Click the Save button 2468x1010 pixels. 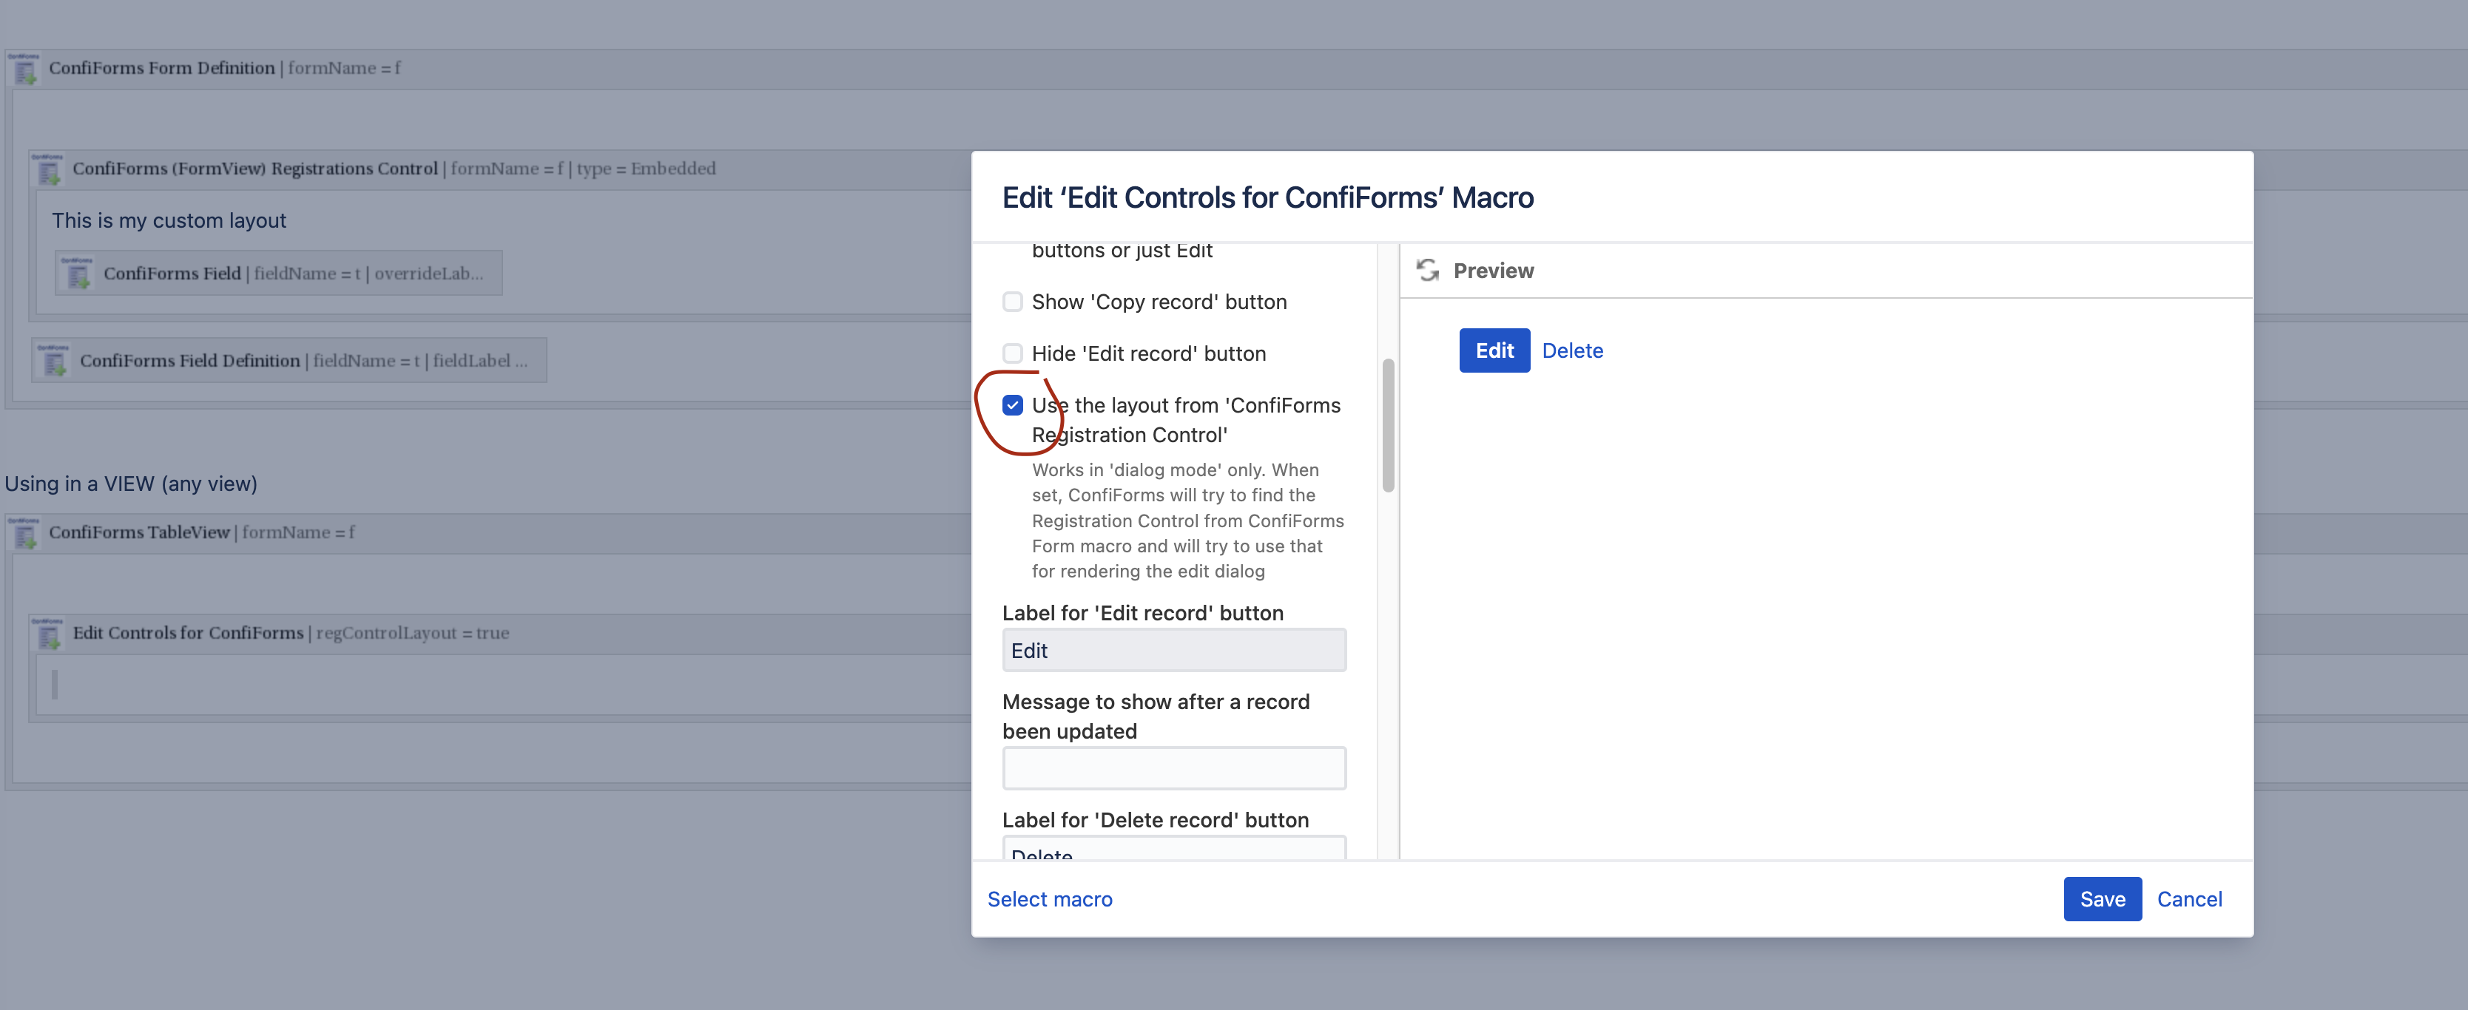coord(2102,899)
